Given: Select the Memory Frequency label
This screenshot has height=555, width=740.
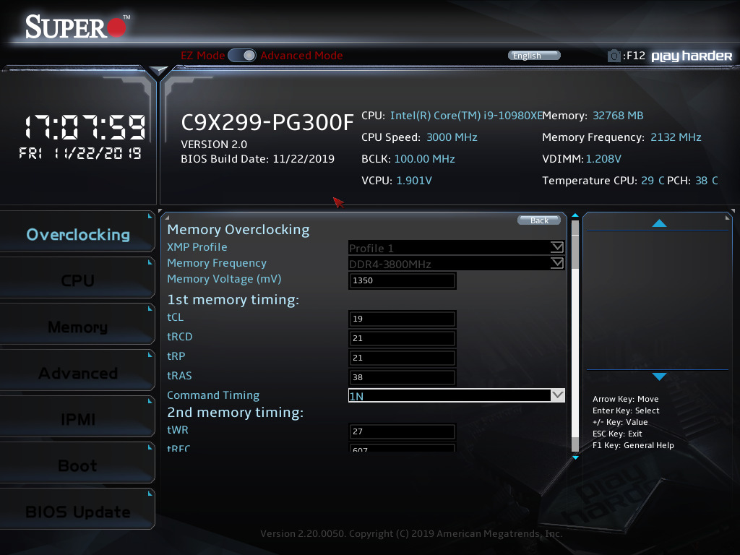Looking at the screenshot, I should pyautogui.click(x=217, y=263).
